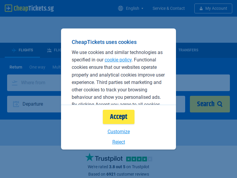Click the globe language icon
This screenshot has width=237, height=178.
[121, 8]
